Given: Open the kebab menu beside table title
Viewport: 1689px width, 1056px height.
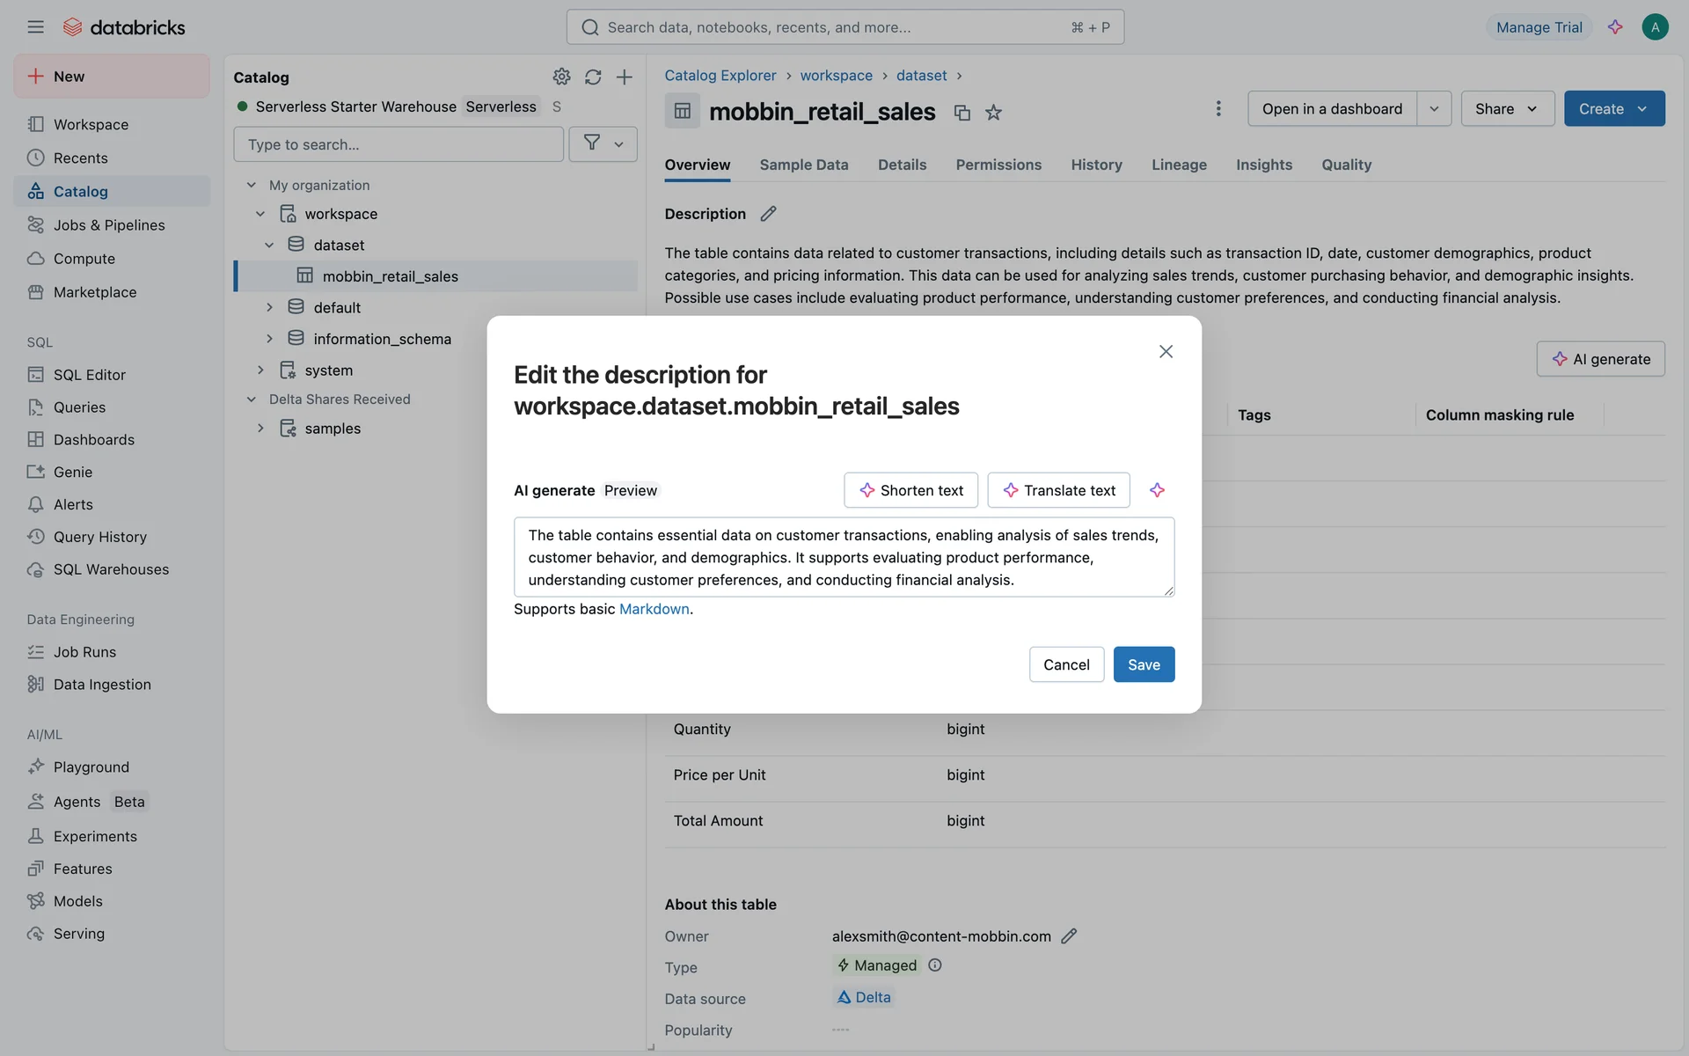Looking at the screenshot, I should (x=1217, y=108).
